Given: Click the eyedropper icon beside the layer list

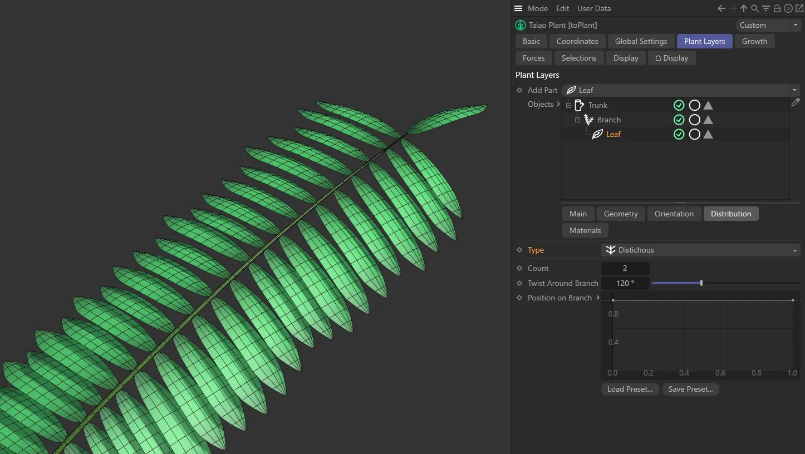Looking at the screenshot, I should pyautogui.click(x=796, y=102).
